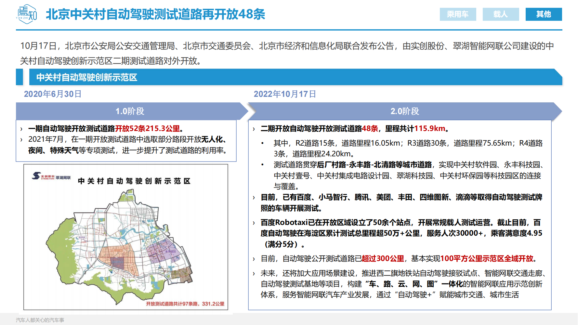Click the 焉知 logo in the header
The width and height of the screenshot is (578, 325).
coord(27,14)
